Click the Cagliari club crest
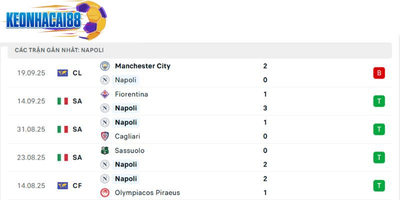The image size is (400, 200). [105, 136]
